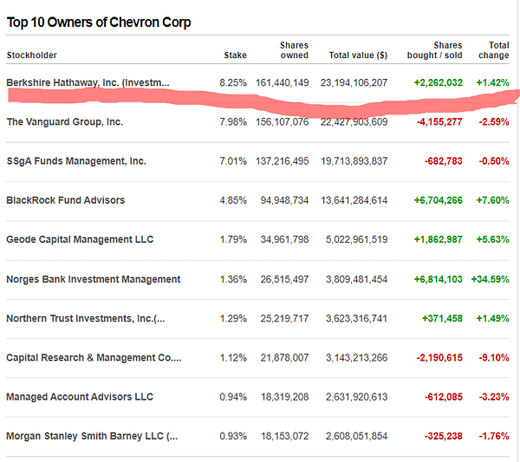The width and height of the screenshot is (520, 462).
Task: Click the 1.29% stake value
Action: (x=233, y=318)
